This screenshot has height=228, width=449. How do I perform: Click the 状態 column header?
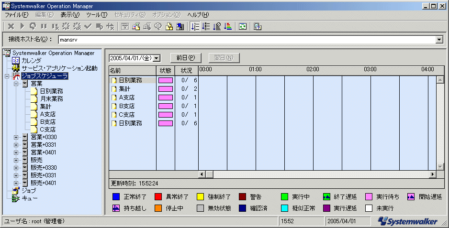(x=166, y=71)
